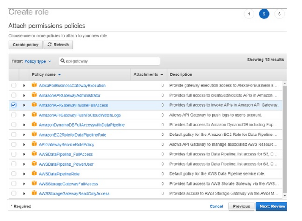Check the AmazonAPIGatewayPushToCloudWatchLogs checkbox

click(x=14, y=115)
